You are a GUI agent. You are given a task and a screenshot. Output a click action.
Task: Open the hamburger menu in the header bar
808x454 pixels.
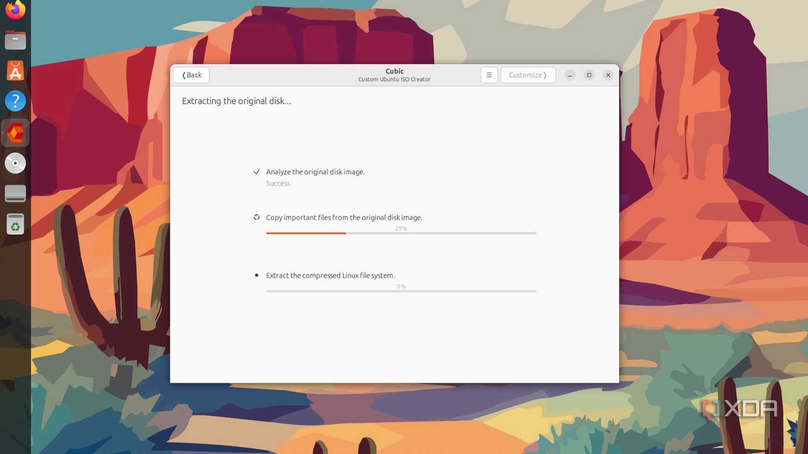tap(489, 75)
